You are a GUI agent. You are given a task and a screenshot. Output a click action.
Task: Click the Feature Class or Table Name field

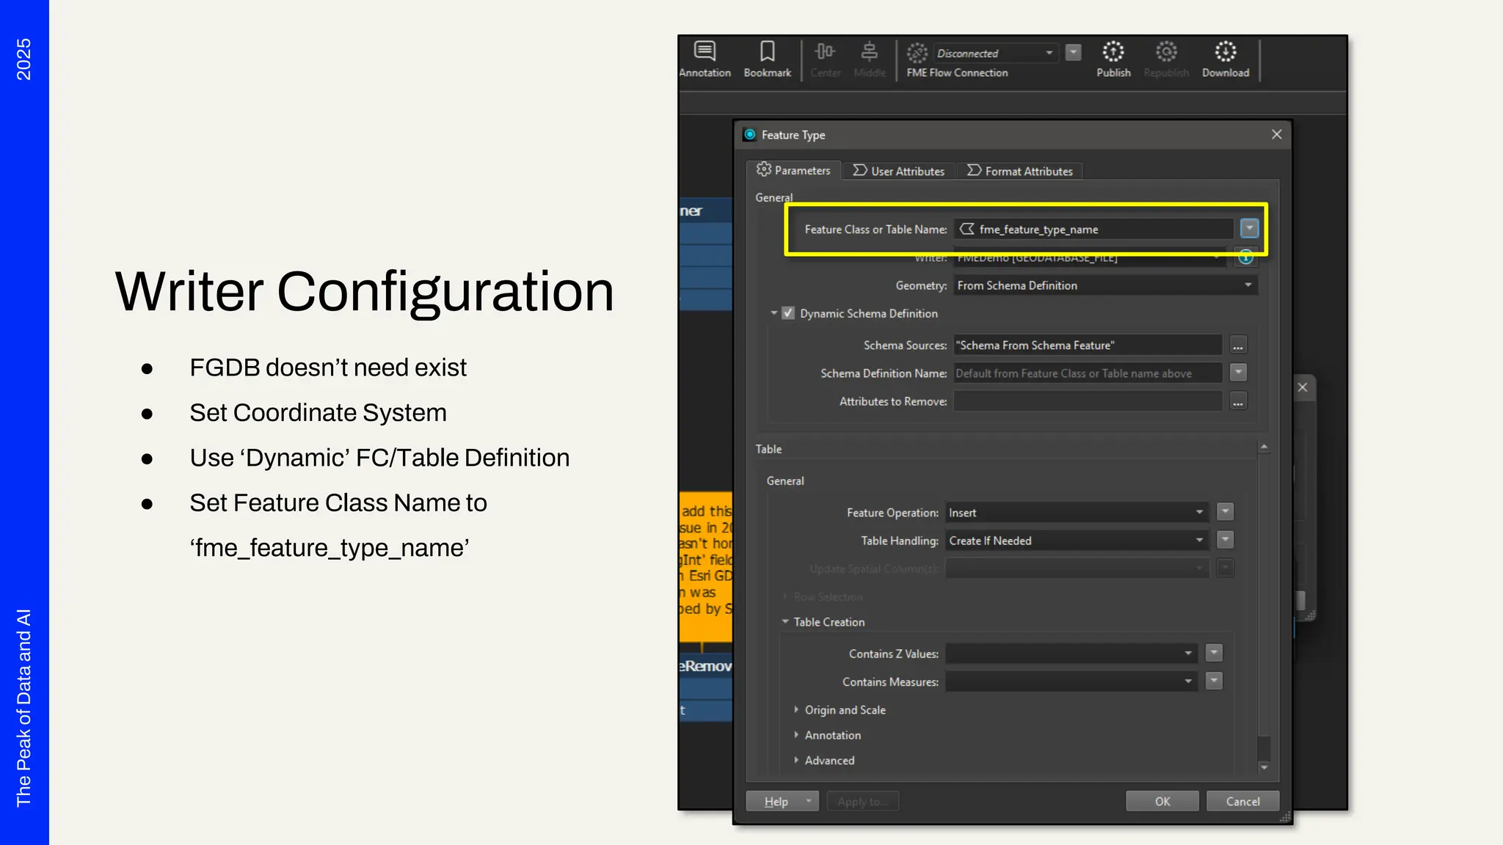pyautogui.click(x=1093, y=230)
